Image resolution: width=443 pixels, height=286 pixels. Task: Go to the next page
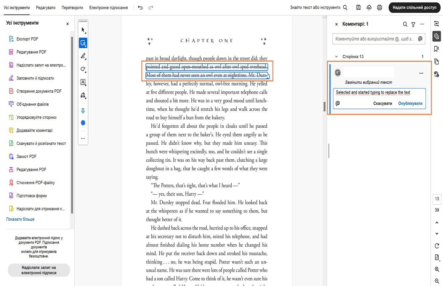point(437,234)
